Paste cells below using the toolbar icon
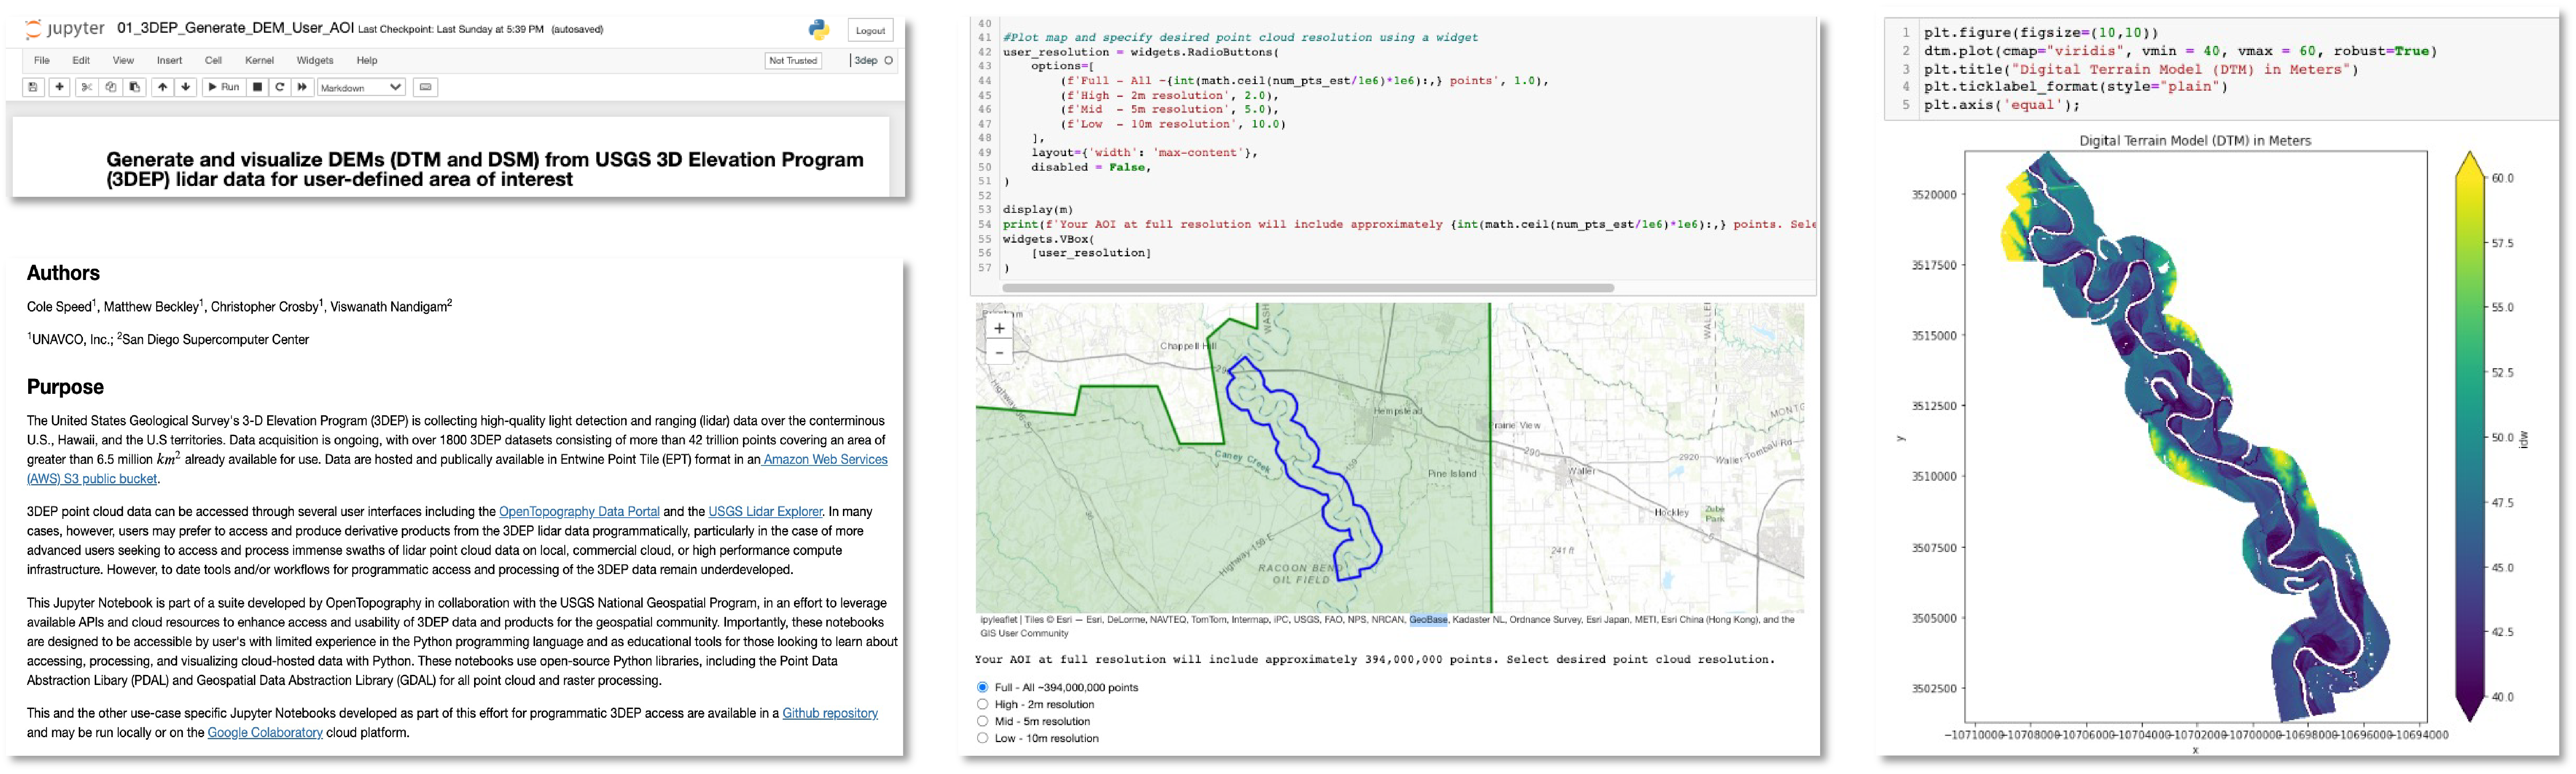The width and height of the screenshot is (2576, 774). 135,87
